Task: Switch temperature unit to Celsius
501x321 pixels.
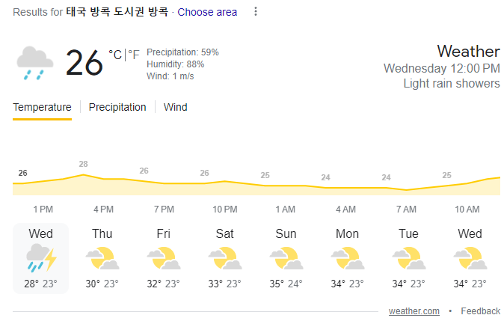Action: (115, 55)
